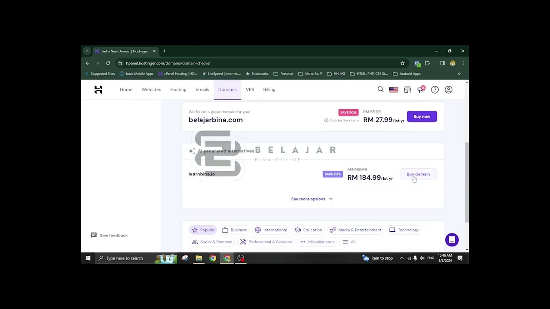Open the user account profile icon
This screenshot has width=550, height=309.
449,90
